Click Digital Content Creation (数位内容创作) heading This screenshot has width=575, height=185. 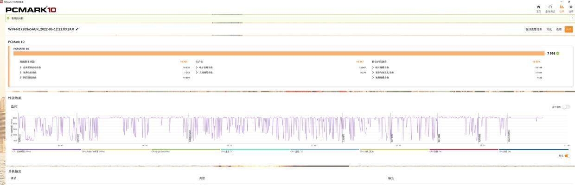pos(379,62)
